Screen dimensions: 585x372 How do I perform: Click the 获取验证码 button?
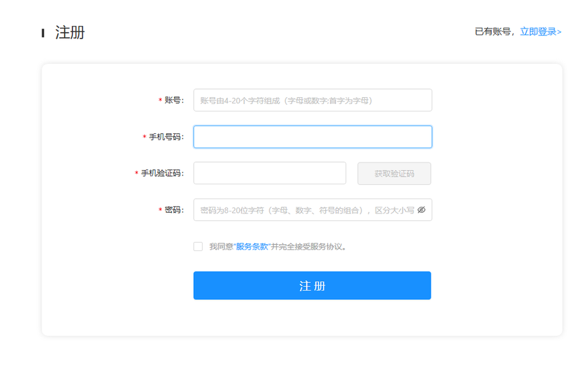[x=395, y=173]
